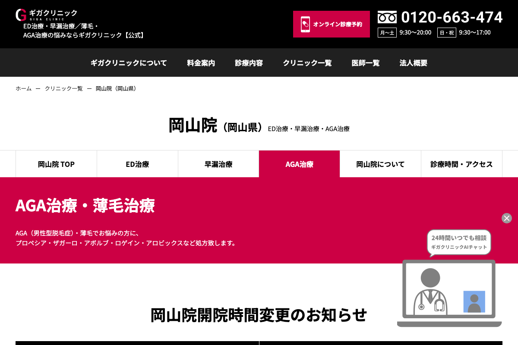Screen dimensions: 518x345
Task: Click the 24時間いつでも相談 speech bubble
Action: tap(459, 242)
